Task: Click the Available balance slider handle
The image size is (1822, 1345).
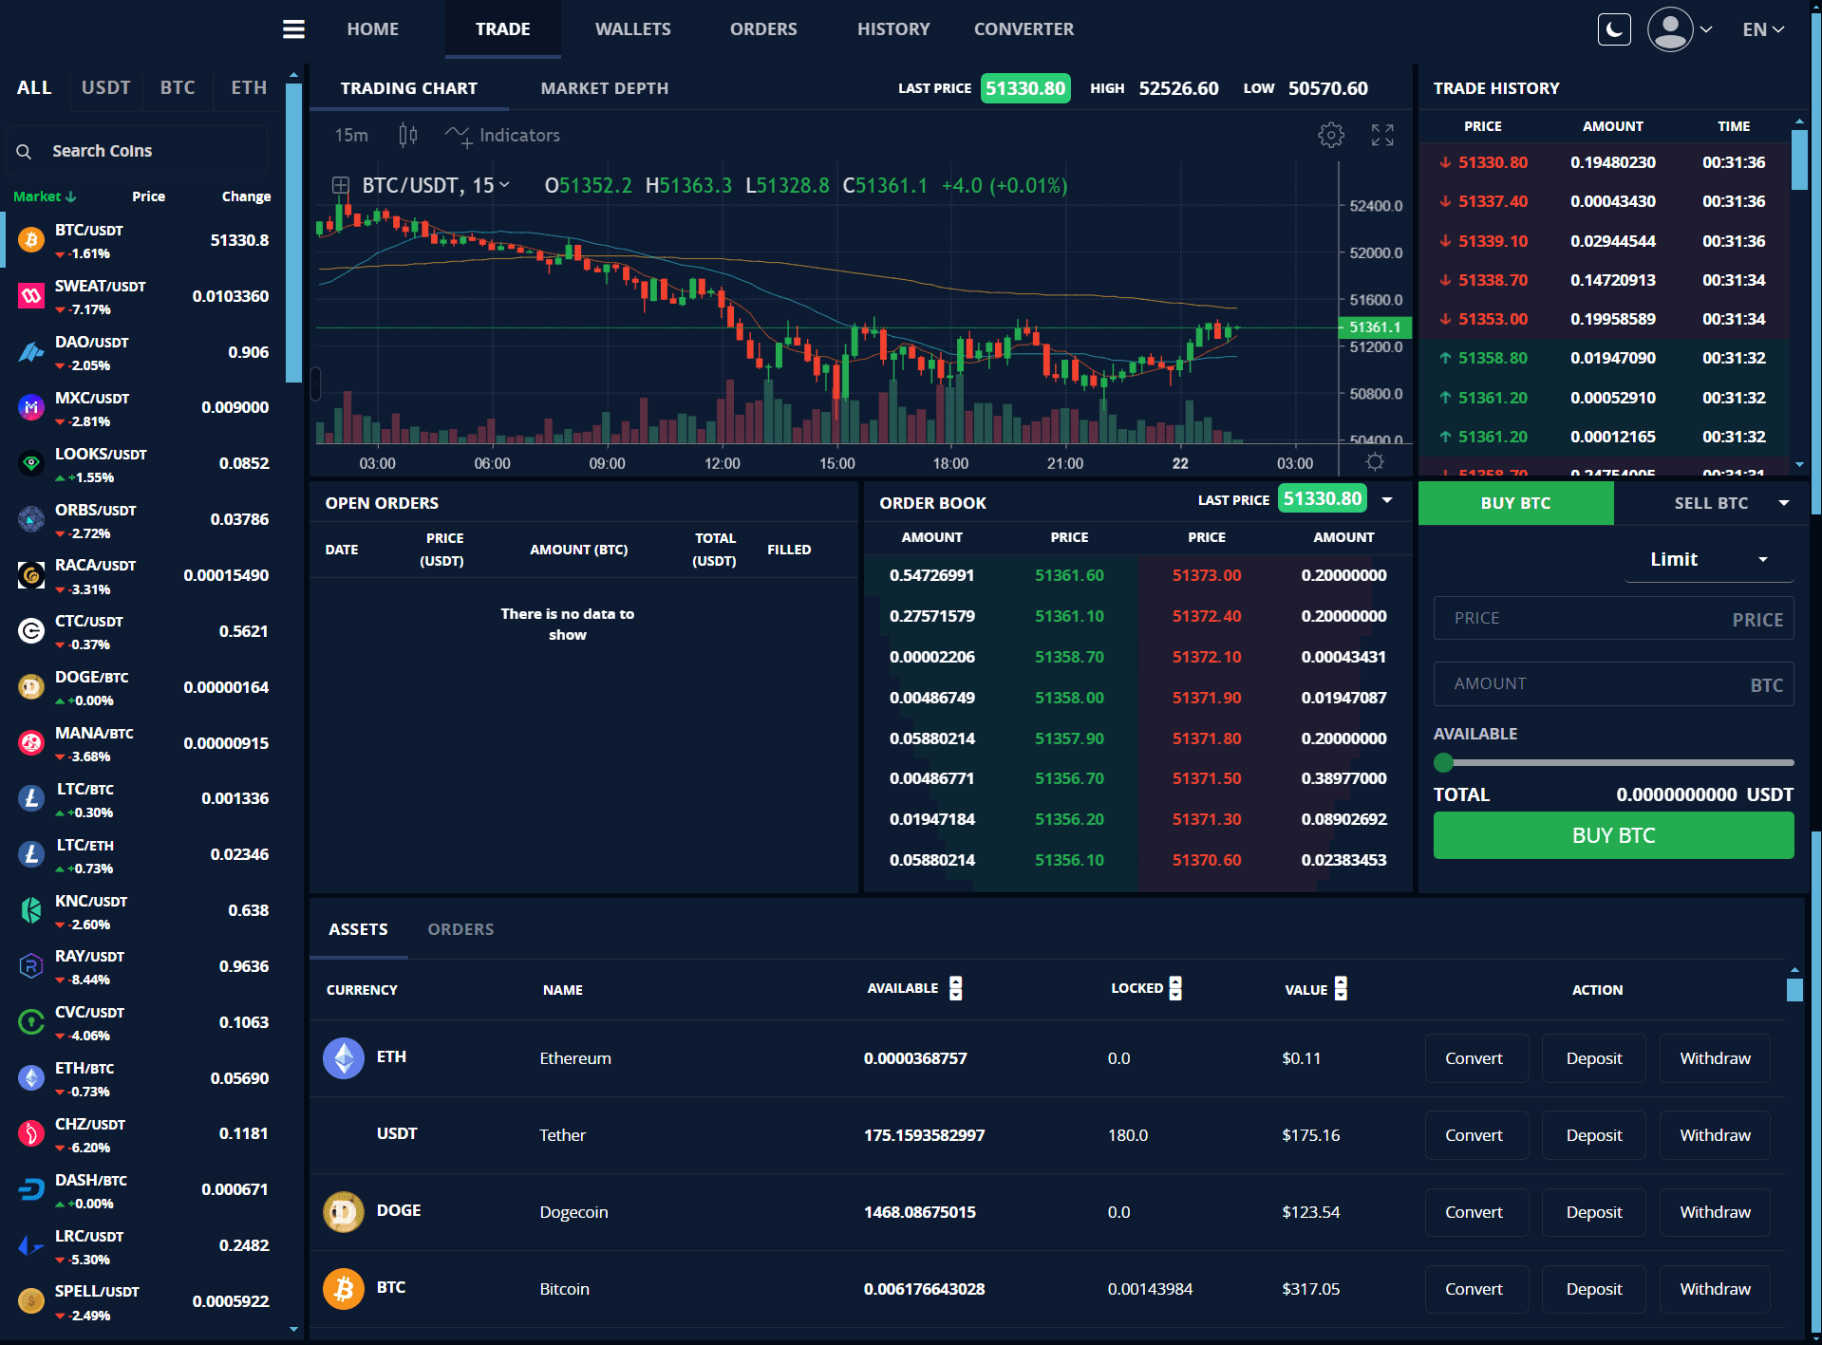Action: (x=1443, y=762)
